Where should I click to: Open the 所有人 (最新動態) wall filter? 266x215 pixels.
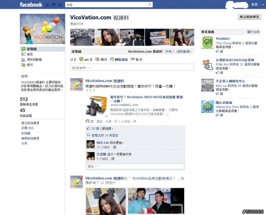(178, 52)
